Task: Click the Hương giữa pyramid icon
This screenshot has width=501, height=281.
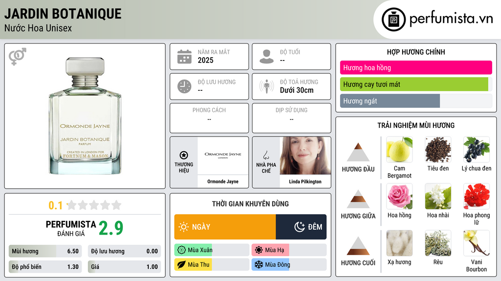Action: (x=358, y=199)
